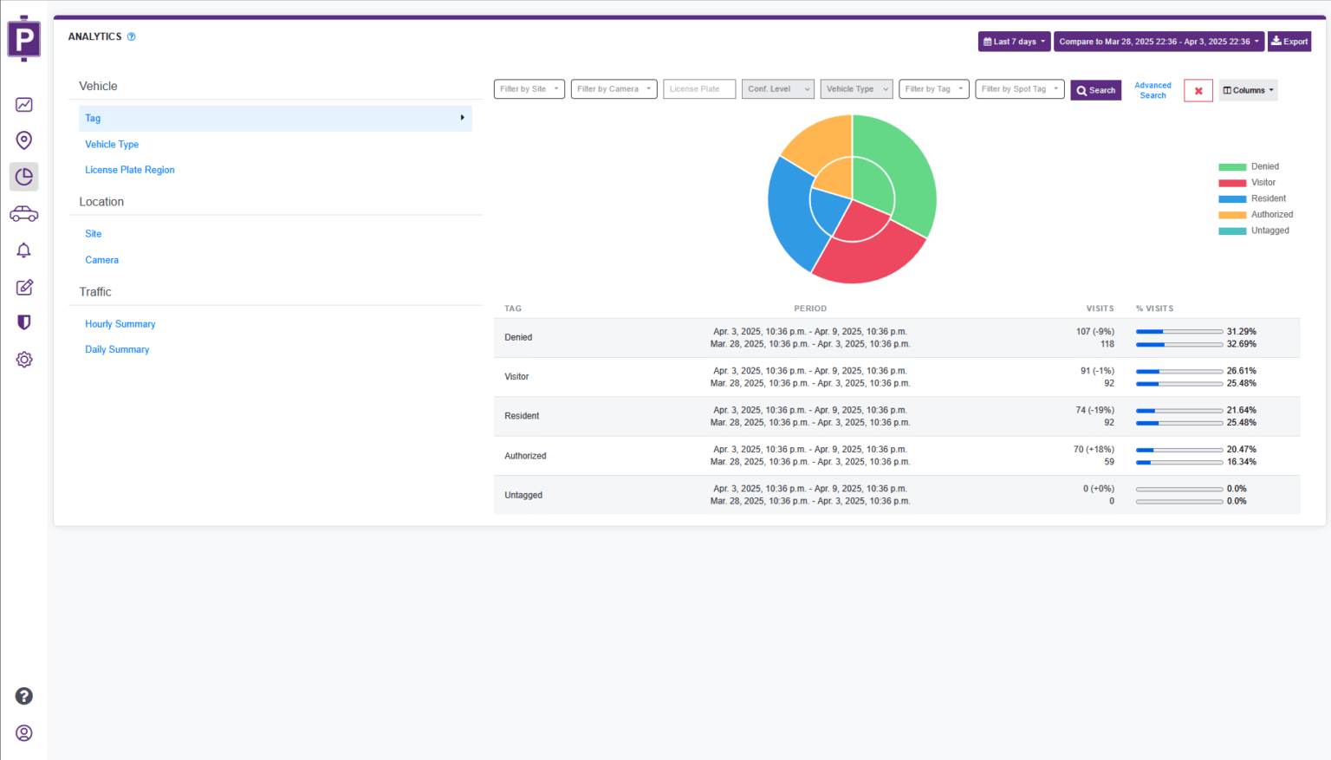The image size is (1331, 760).
Task: Open the Columns dropdown
Action: 1248,90
